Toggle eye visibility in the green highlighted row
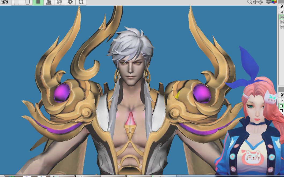 click(x=281, y=17)
